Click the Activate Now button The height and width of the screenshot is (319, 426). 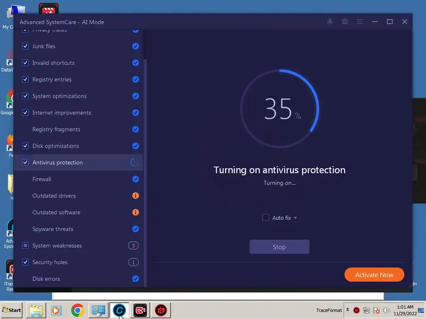[x=374, y=275]
